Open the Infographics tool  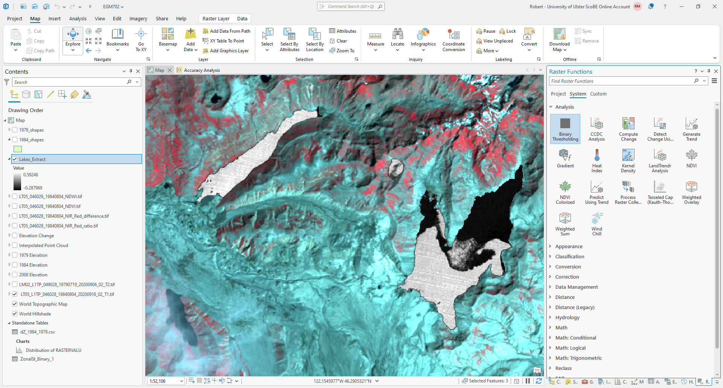click(423, 39)
